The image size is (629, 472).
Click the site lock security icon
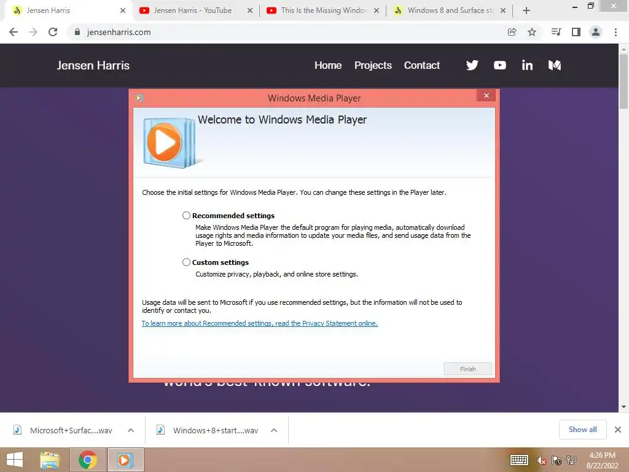pyautogui.click(x=77, y=32)
